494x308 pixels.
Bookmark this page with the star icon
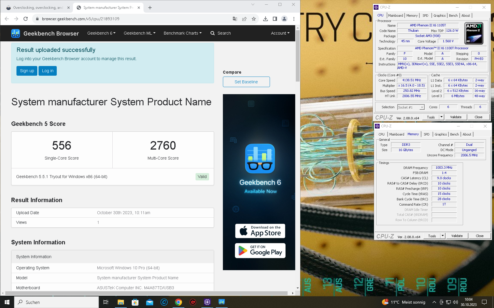click(x=254, y=19)
